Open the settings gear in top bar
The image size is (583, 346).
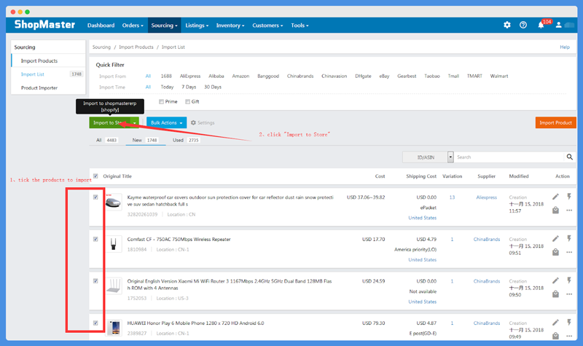tap(506, 25)
